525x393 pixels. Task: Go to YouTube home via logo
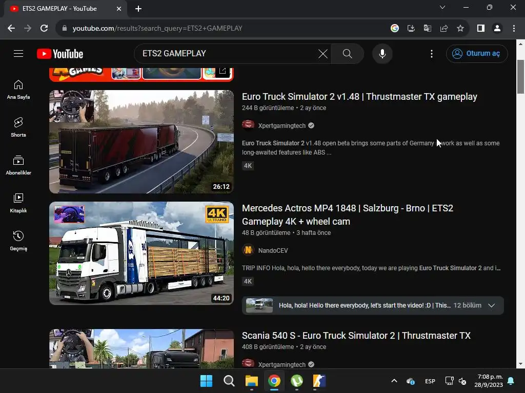coord(60,54)
